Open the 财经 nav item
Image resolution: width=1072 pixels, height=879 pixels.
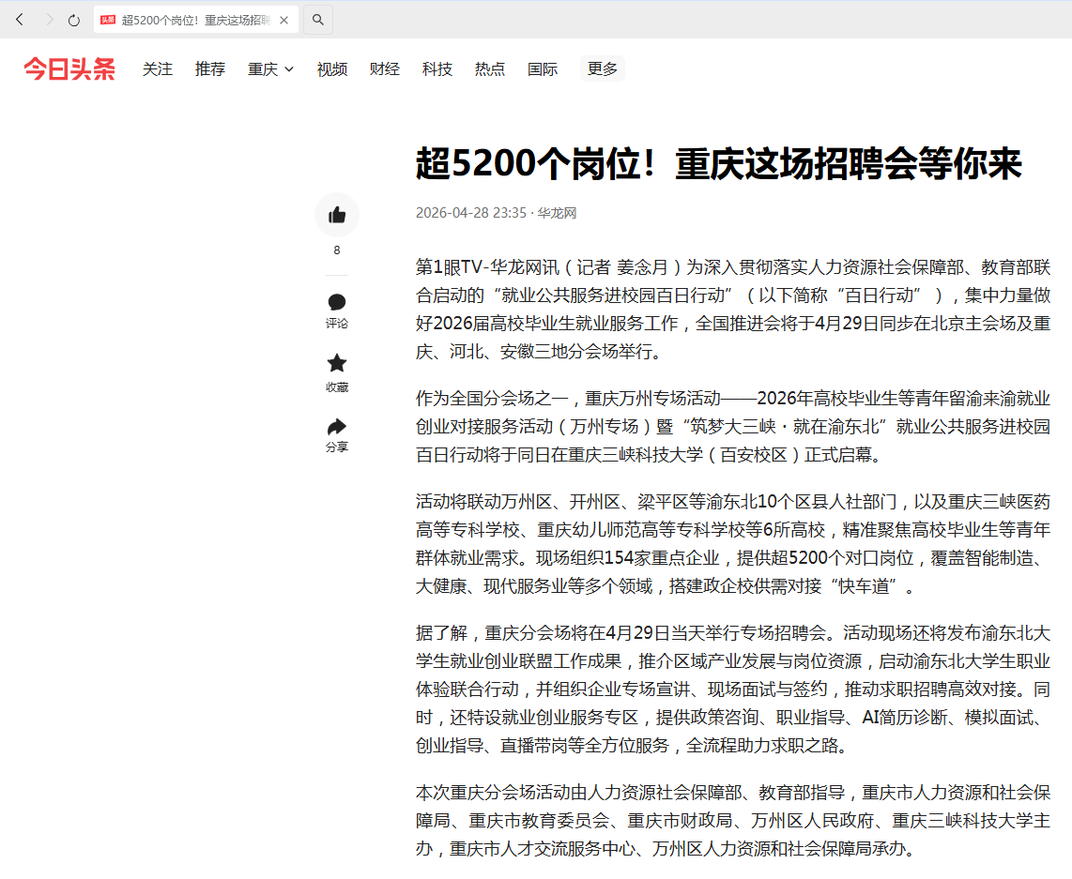coord(384,69)
